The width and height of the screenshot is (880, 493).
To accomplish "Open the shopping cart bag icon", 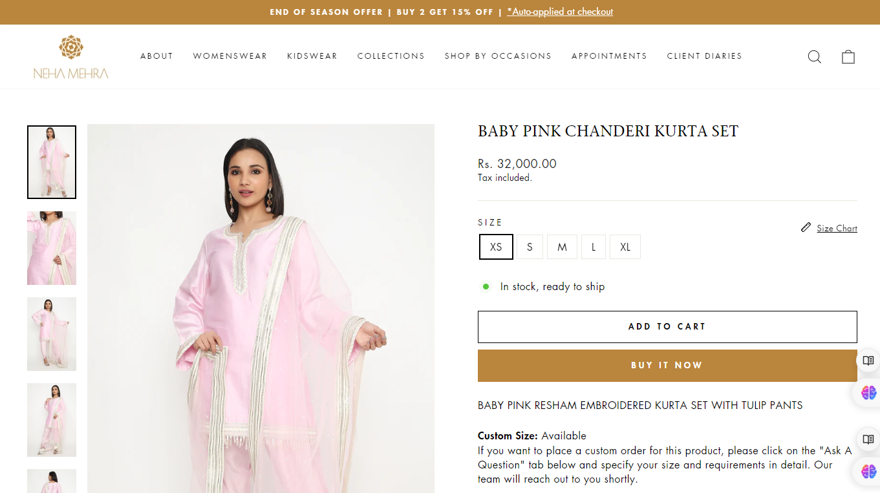I will [x=848, y=57].
